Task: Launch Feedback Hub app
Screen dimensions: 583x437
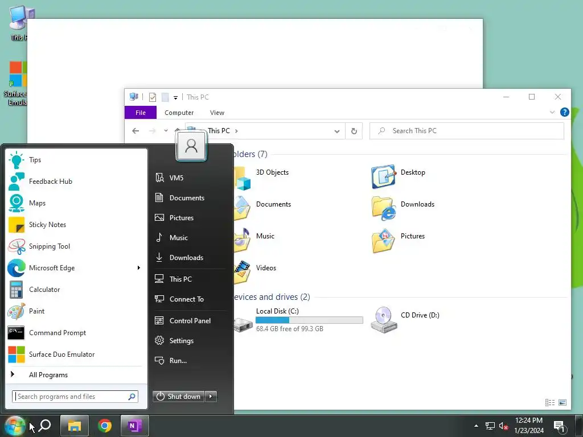Action: click(76, 182)
